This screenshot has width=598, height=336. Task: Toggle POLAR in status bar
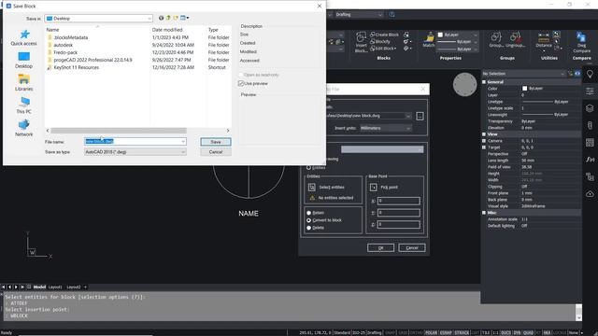431,332
